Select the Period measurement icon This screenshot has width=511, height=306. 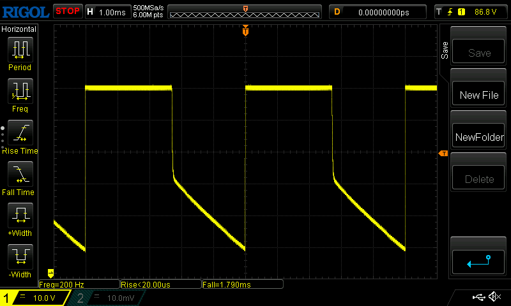(20, 50)
